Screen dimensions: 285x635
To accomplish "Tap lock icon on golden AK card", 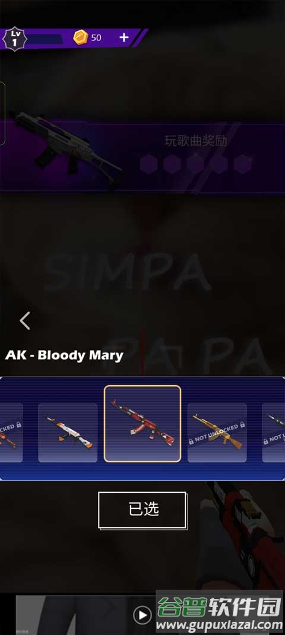I will [242, 425].
